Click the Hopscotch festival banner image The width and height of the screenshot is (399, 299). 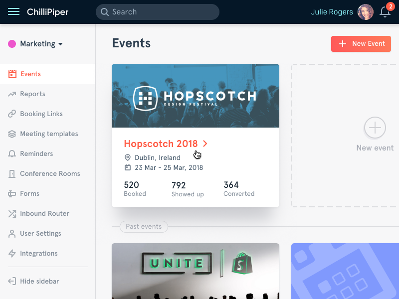196,96
